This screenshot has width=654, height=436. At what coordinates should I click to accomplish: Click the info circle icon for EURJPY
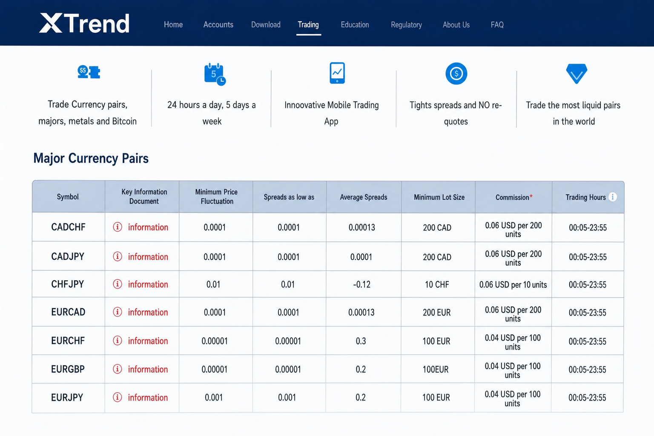click(118, 397)
